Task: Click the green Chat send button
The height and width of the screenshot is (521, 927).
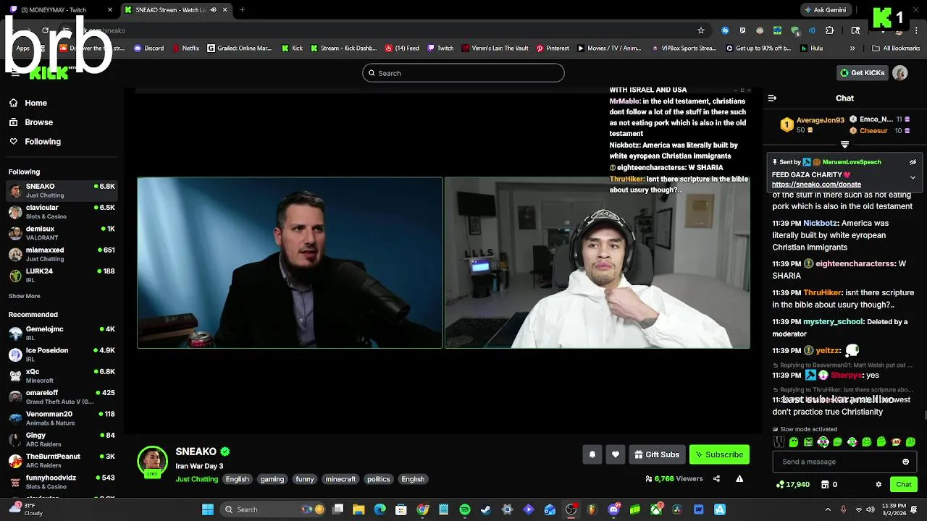Action: (x=904, y=484)
